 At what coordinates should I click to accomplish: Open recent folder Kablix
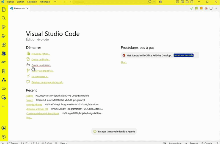click(29, 96)
